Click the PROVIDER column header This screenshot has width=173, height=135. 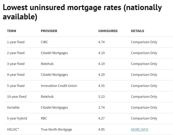click(49, 31)
